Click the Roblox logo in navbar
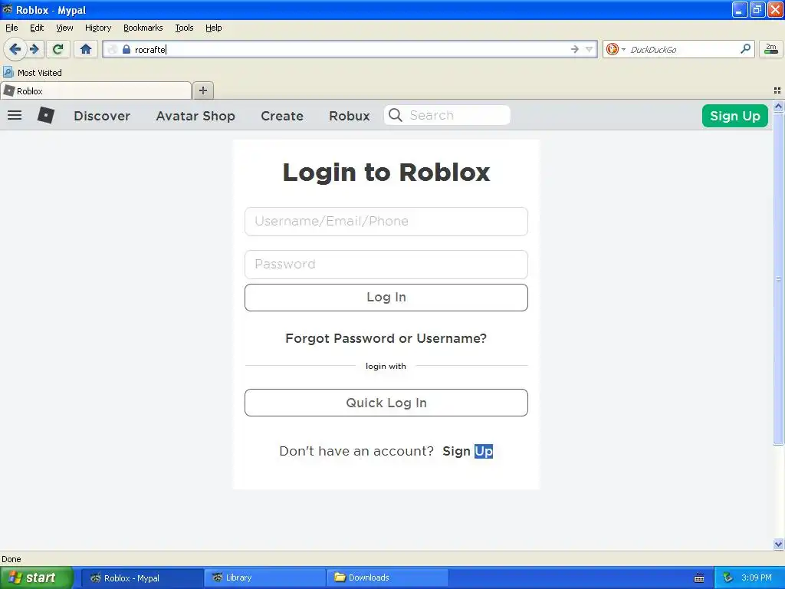The height and width of the screenshot is (589, 785). point(45,115)
